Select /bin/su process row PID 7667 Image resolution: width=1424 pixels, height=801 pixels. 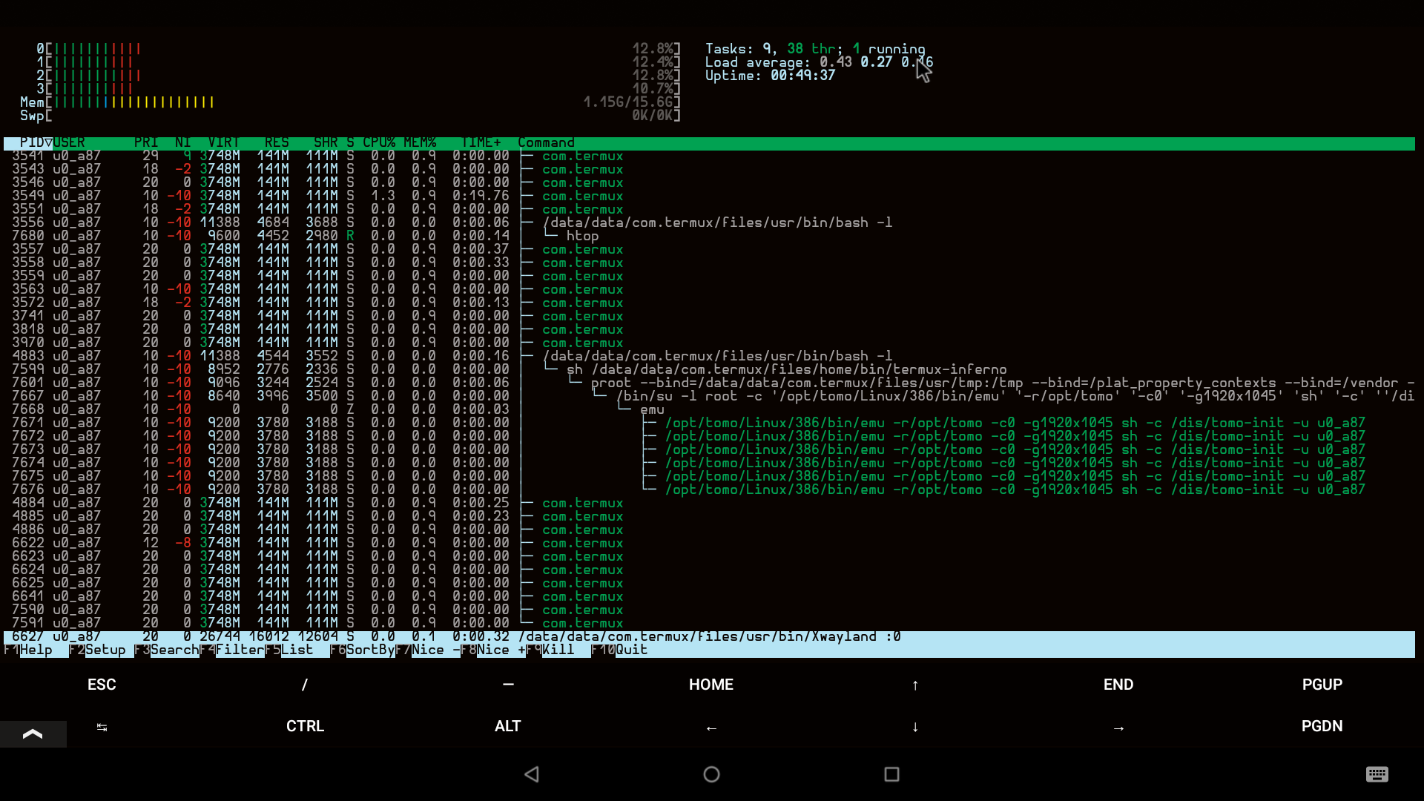(709, 396)
